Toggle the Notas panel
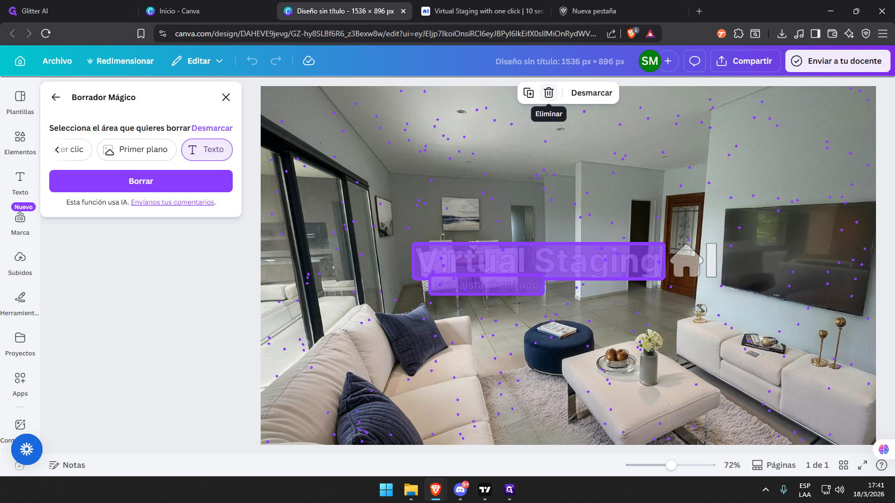Viewport: 895px width, 503px height. pos(67,465)
